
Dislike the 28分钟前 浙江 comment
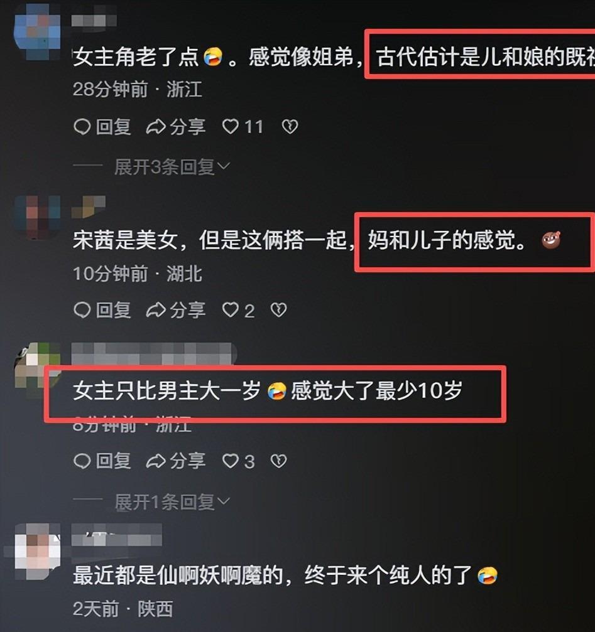pos(290,127)
